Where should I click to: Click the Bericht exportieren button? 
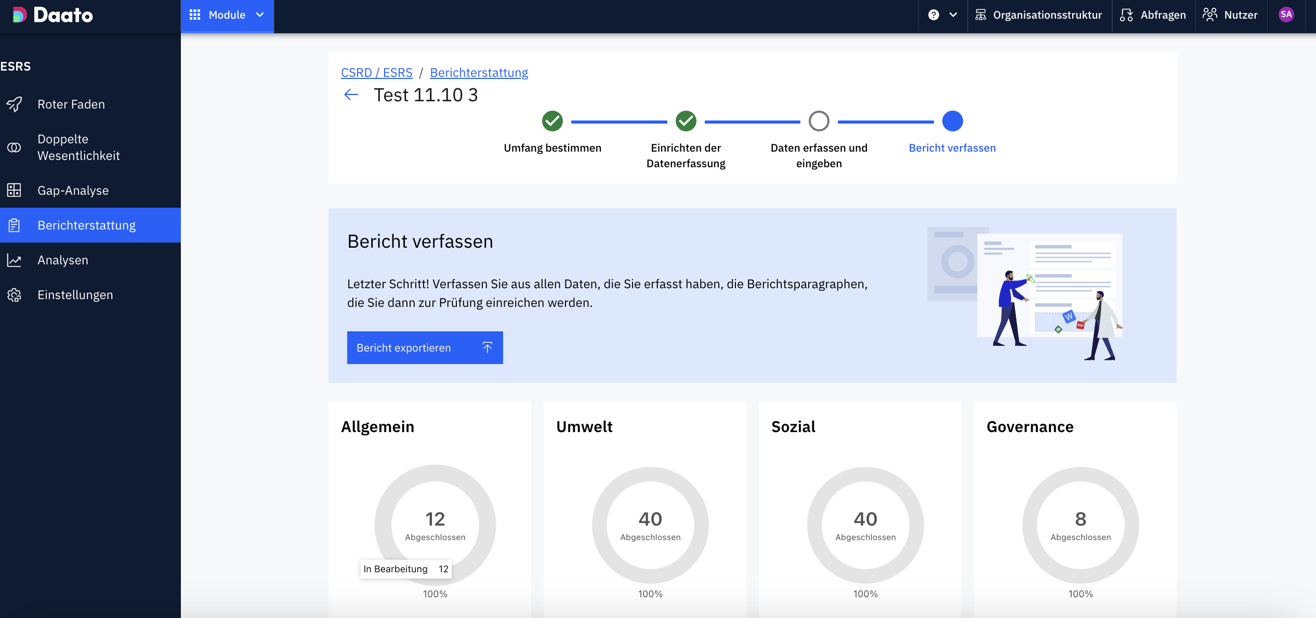(425, 347)
